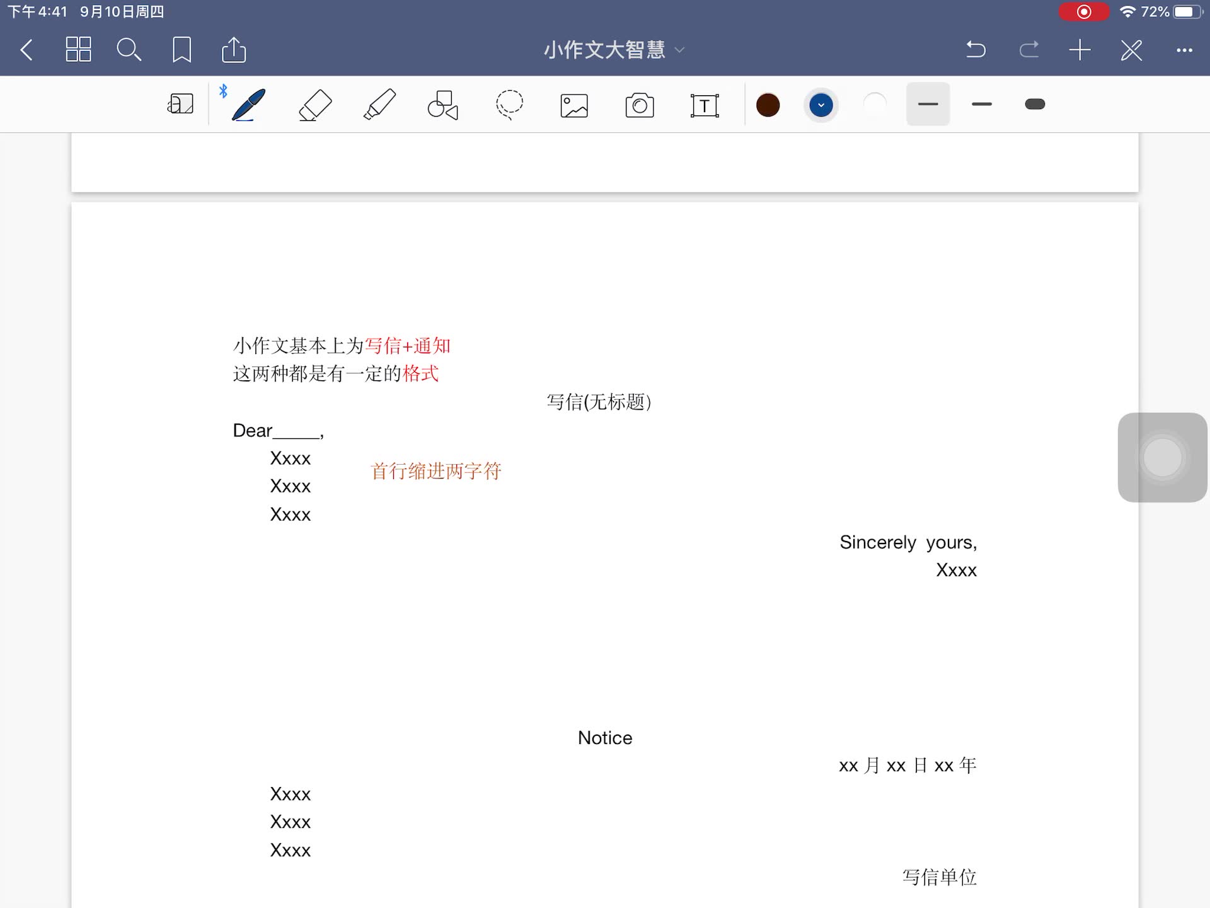Select the Text box tool
The image size is (1210, 908).
(x=705, y=105)
